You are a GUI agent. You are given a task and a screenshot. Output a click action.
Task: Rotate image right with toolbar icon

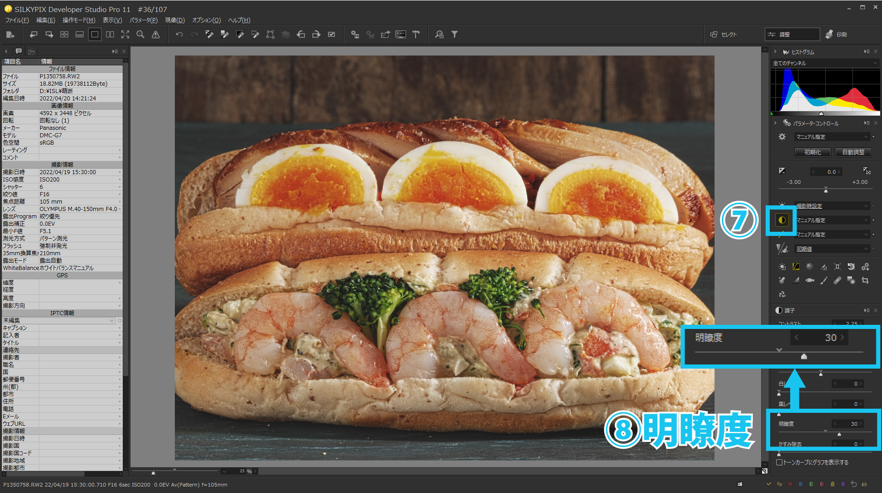click(x=316, y=35)
